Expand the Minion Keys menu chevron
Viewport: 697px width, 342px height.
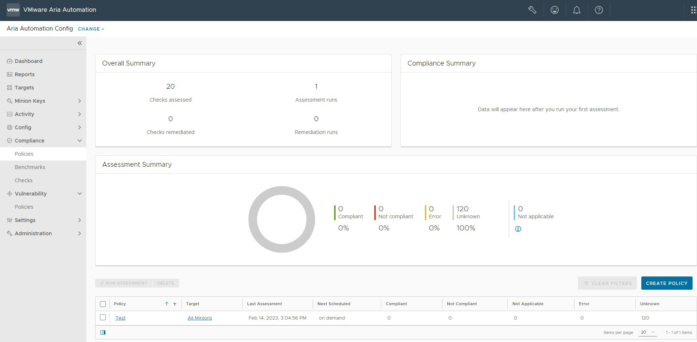point(79,101)
